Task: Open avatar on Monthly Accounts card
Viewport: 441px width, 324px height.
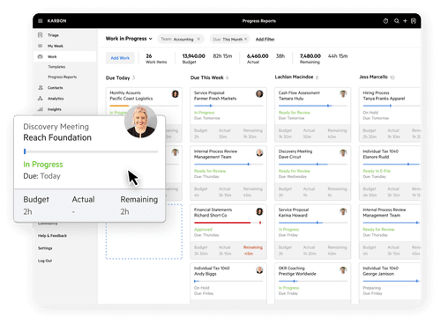Action: pos(176,94)
